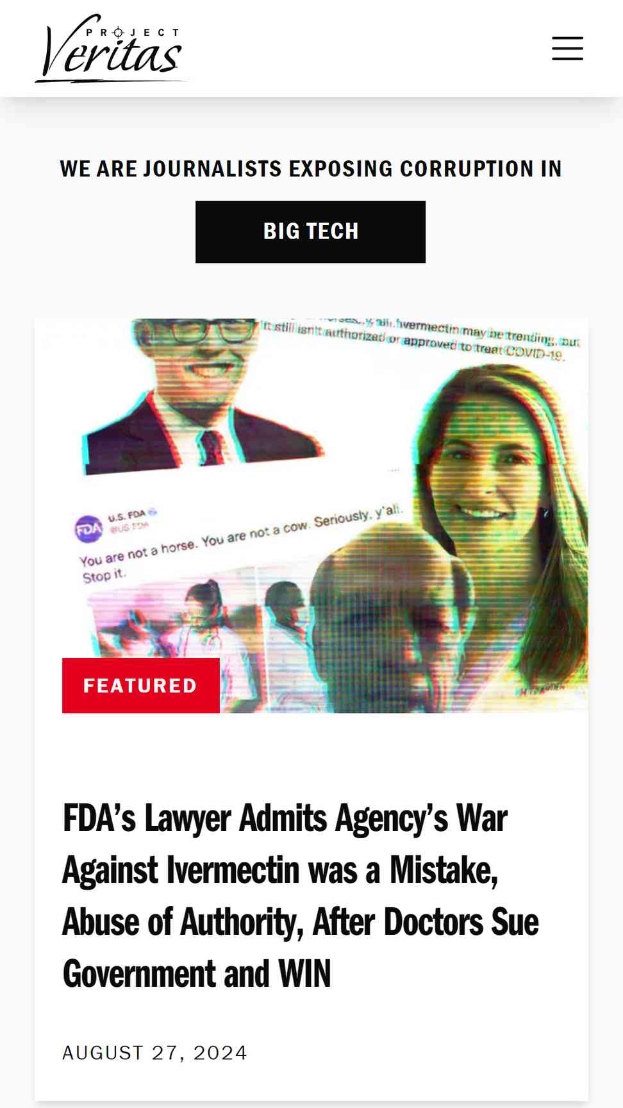Click the 'Against Ivermectin was a Mistake' line
This screenshot has height=1108, width=623.
pyautogui.click(x=280, y=870)
